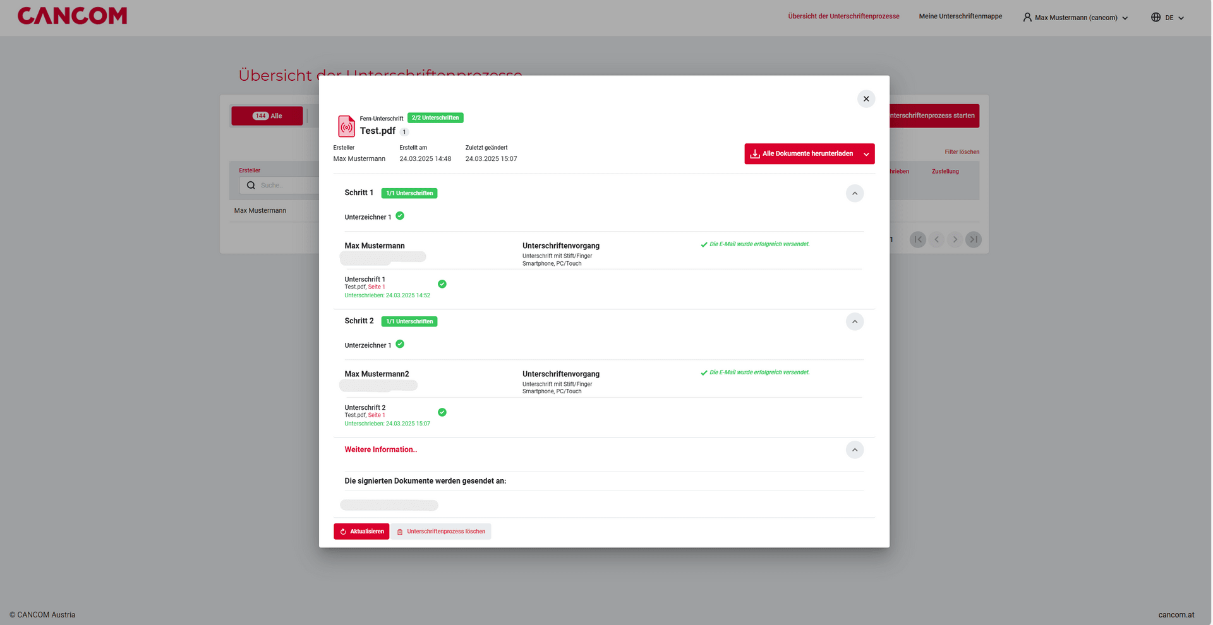Image resolution: width=1213 pixels, height=625 pixels.
Task: Click green checkmark next to Unterschrift 2
Action: 442,412
